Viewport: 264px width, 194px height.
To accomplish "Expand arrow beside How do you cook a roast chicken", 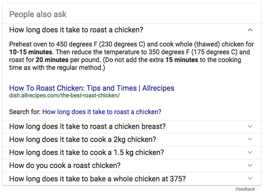I will point(250,166).
